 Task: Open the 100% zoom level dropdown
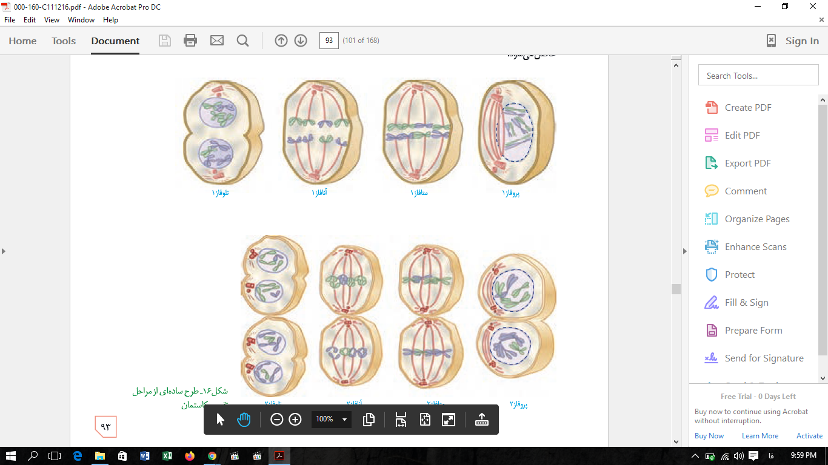(x=331, y=419)
